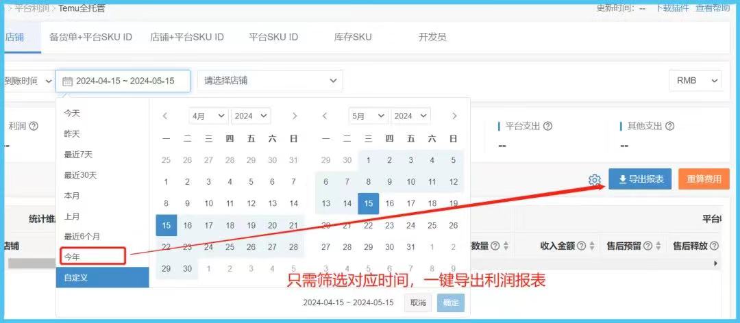This screenshot has width=740, height=323.
Task: Pick May 31 in right calendar
Action: (411, 247)
